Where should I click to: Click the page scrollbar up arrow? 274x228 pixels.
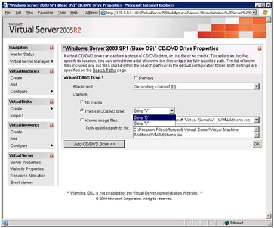(x=269, y=20)
